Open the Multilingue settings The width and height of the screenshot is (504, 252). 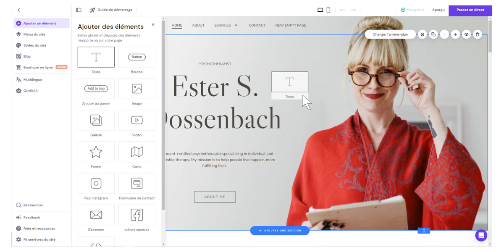point(42,79)
